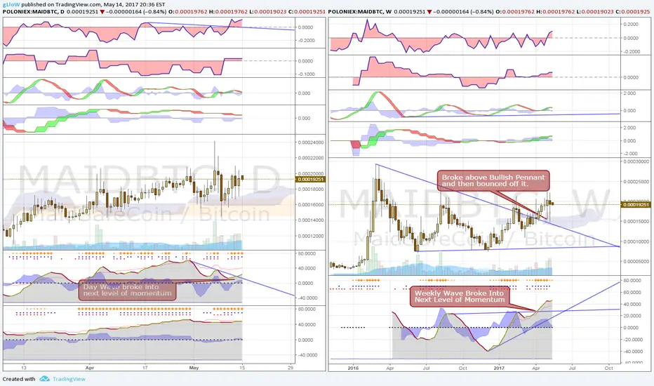Click the 0.00018000 price axis label

311,189
